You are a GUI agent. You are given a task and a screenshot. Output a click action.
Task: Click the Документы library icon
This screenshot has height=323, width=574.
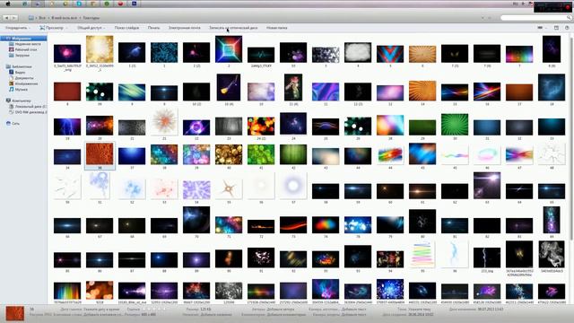(x=12, y=78)
